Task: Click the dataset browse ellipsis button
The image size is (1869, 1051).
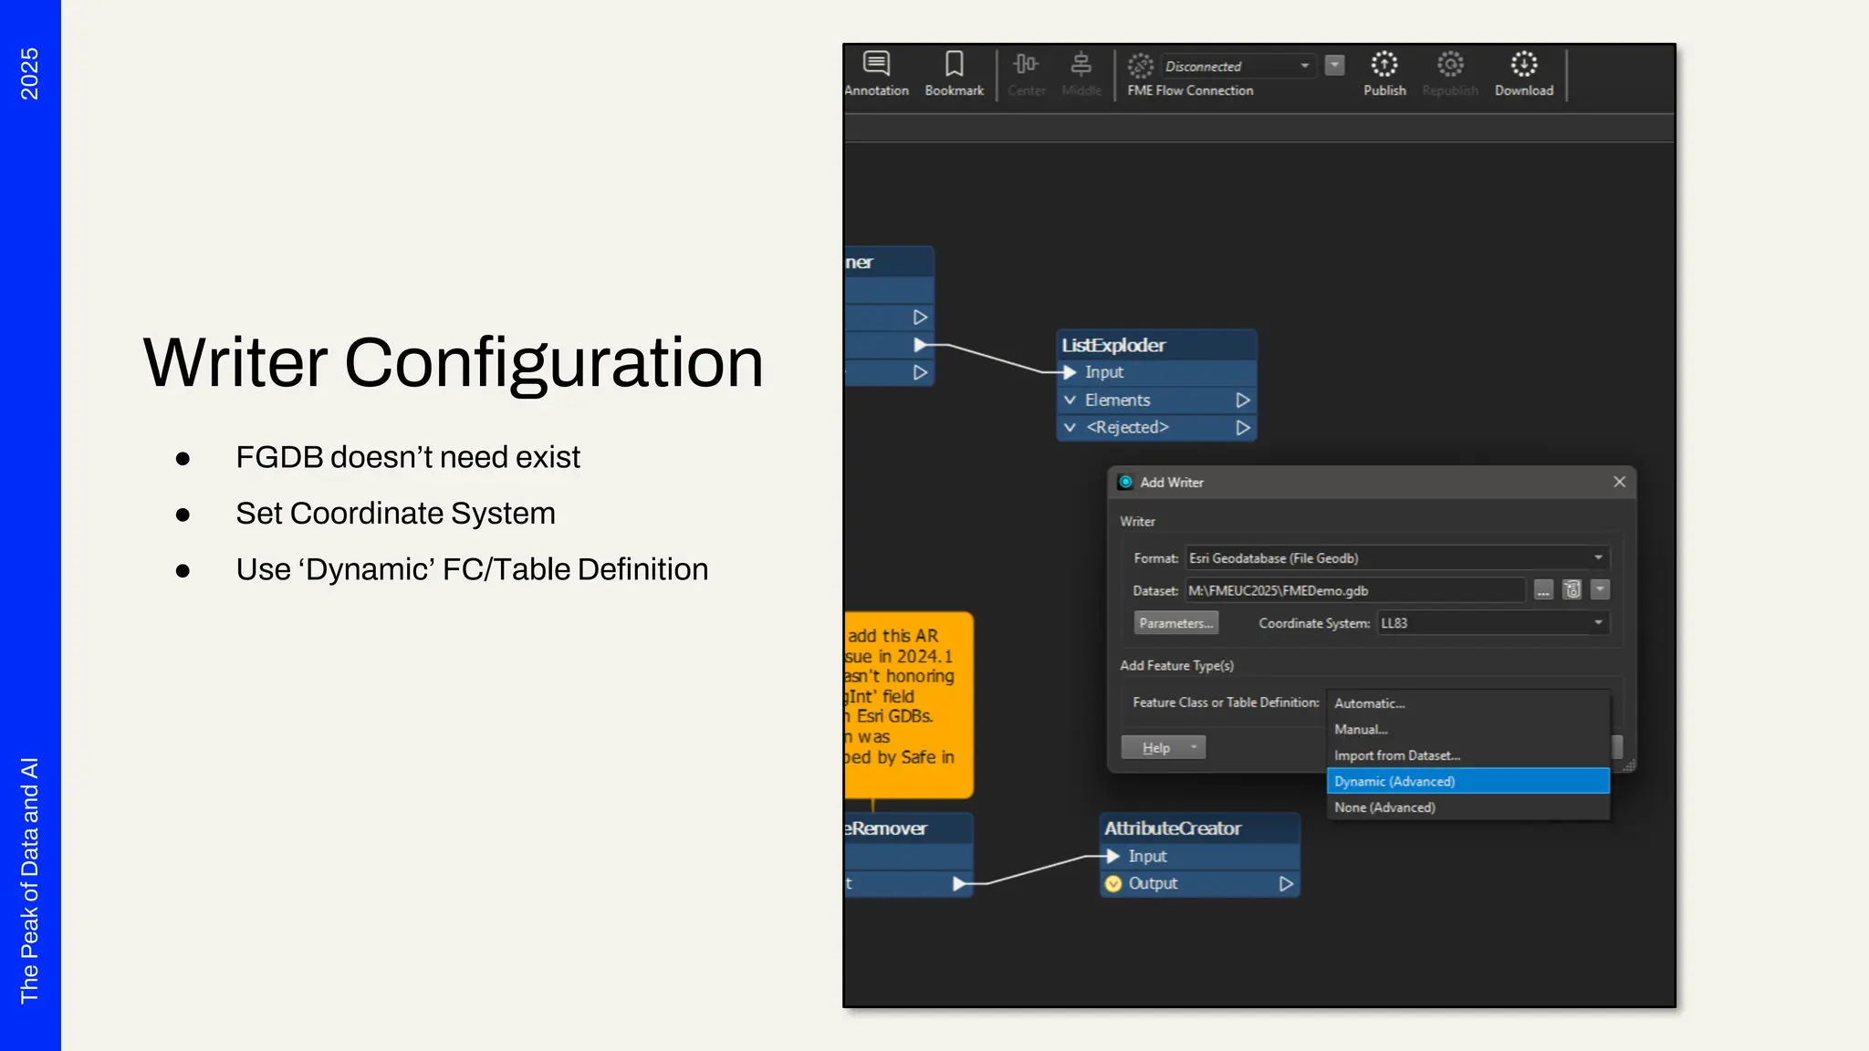Action: [x=1543, y=590]
